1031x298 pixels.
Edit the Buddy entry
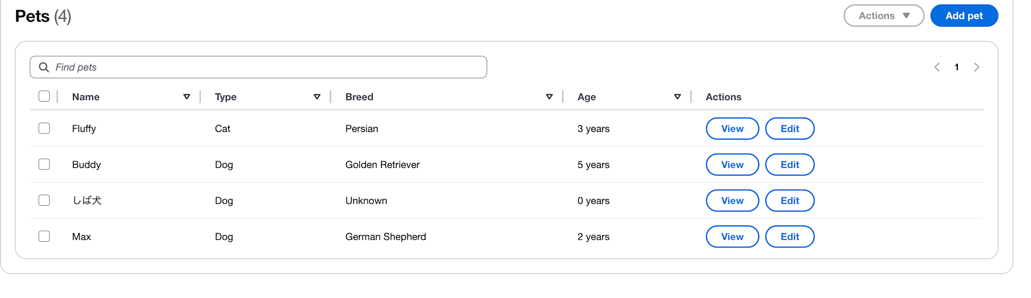click(790, 164)
